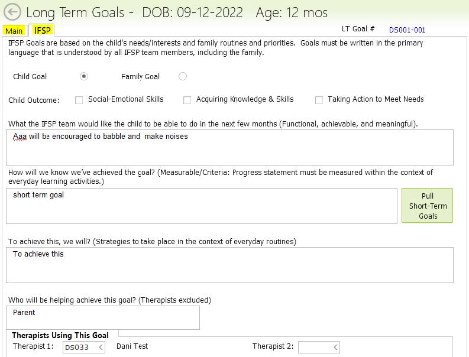Click the LT Goal number DS001-001
This screenshot has height=357, width=469.
407,30
